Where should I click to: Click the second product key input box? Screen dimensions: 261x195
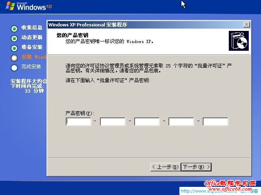pyautogui.click(x=113, y=122)
